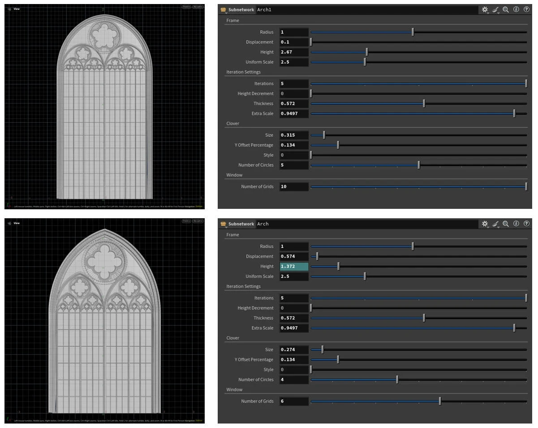Select the Height field showing 1.372
Screen dimensions: 538x428
pos(293,266)
